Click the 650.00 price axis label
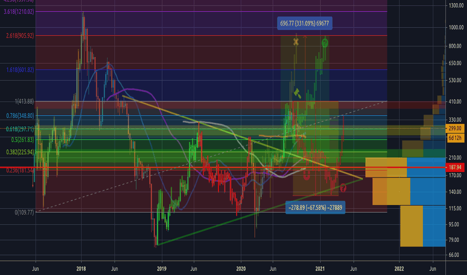This screenshot has width=467, height=275. point(454,63)
